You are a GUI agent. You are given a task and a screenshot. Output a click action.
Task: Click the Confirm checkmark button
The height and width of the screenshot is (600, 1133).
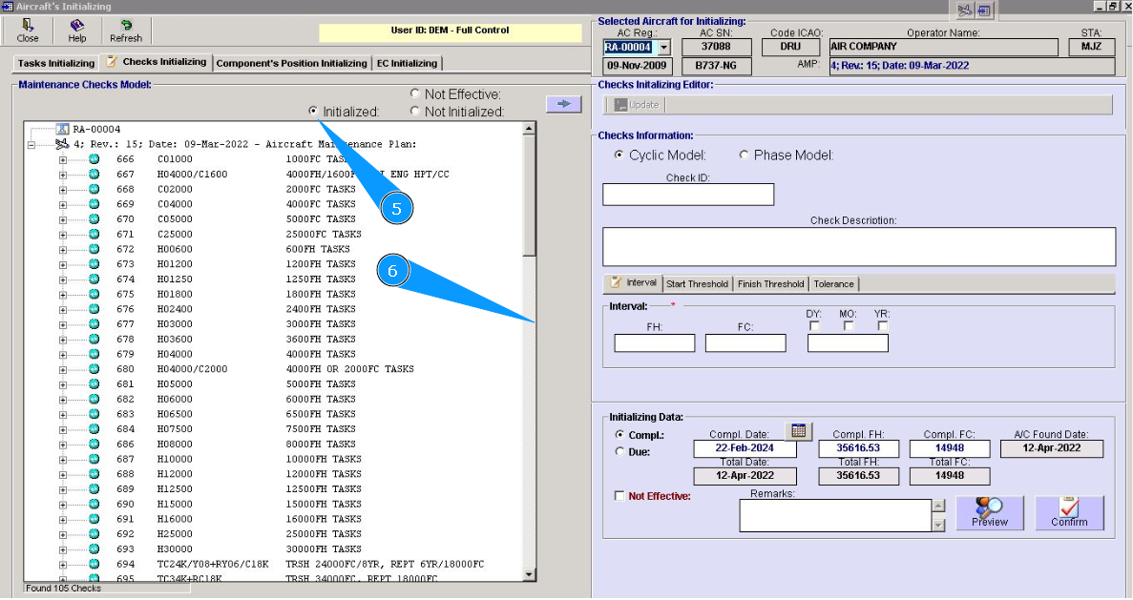click(x=1068, y=513)
